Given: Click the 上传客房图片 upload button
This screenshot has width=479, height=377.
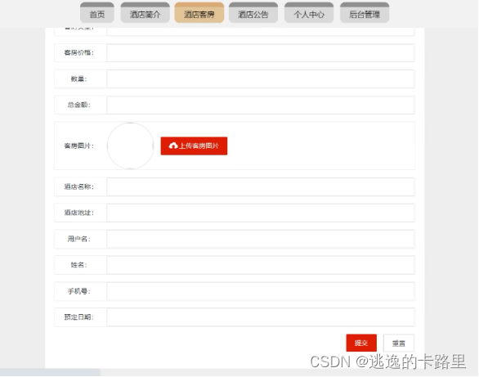Looking at the screenshot, I should pos(194,146).
